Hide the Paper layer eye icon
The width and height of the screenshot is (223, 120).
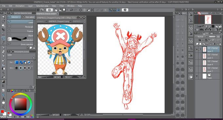pos(197,76)
